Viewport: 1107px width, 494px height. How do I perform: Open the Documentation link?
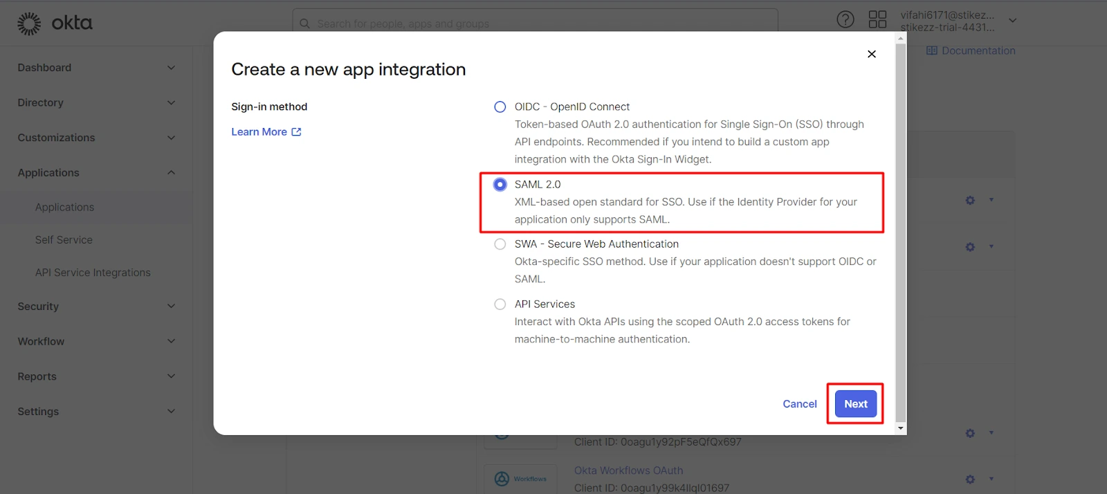tap(971, 51)
